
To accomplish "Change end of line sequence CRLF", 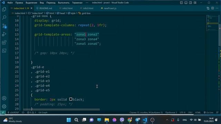I will click(190, 113).
